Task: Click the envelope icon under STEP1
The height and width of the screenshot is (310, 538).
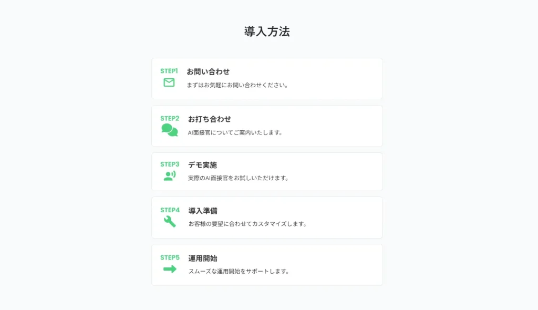Action: tap(169, 82)
